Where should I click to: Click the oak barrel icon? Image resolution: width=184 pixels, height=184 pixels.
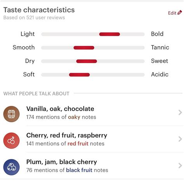[x=11, y=114]
